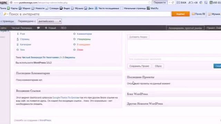Click the orange Найти search button
This screenshot has height=124, width=221.
pos(181,14)
